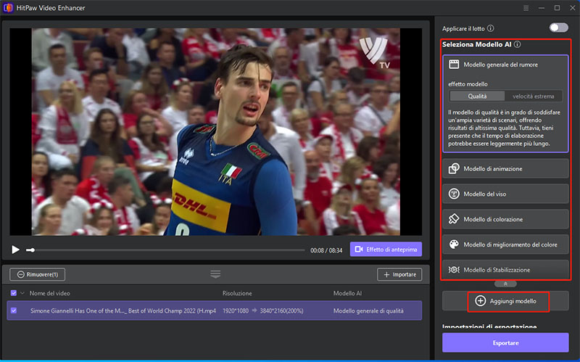Screen dimensions: 580x362
Task: Choose the Qualità effect tab
Action: point(477,96)
